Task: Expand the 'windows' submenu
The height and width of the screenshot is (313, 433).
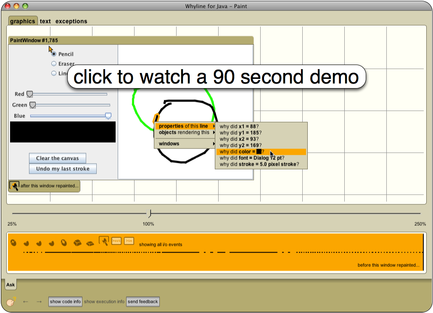Action: pos(185,144)
